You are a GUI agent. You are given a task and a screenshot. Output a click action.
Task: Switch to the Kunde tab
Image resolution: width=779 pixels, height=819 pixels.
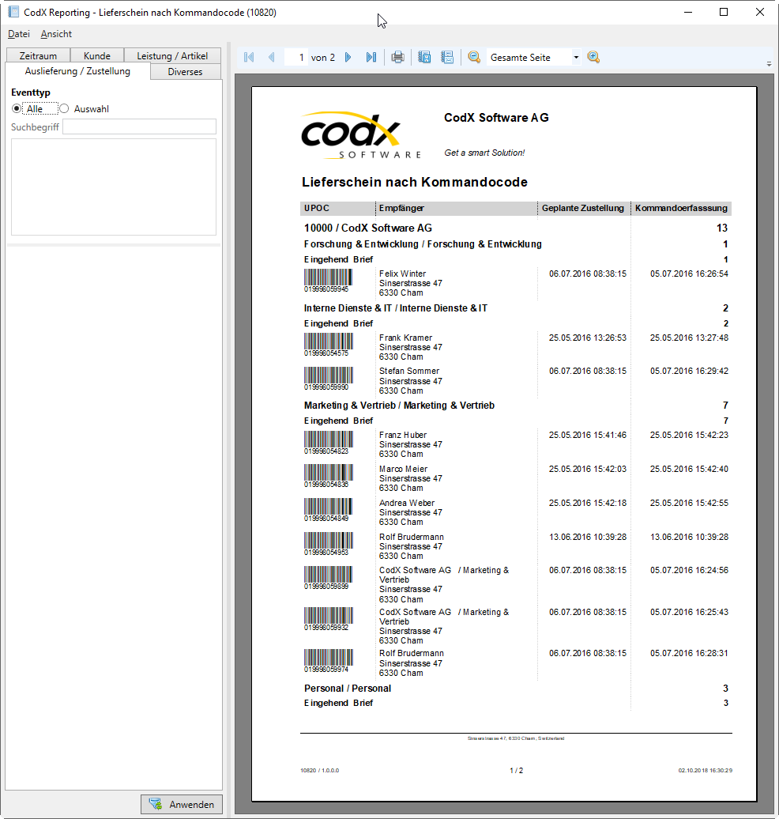pyautogui.click(x=97, y=56)
